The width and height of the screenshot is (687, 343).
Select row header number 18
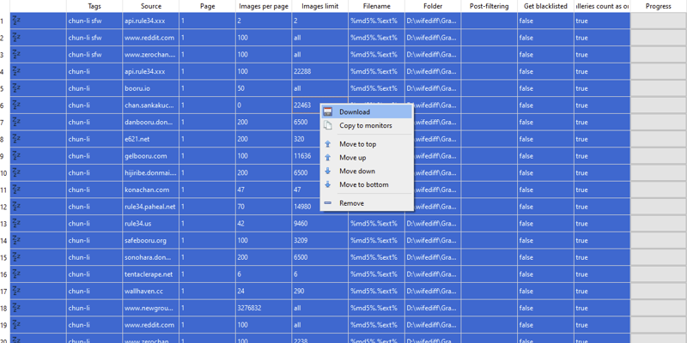click(x=4, y=308)
